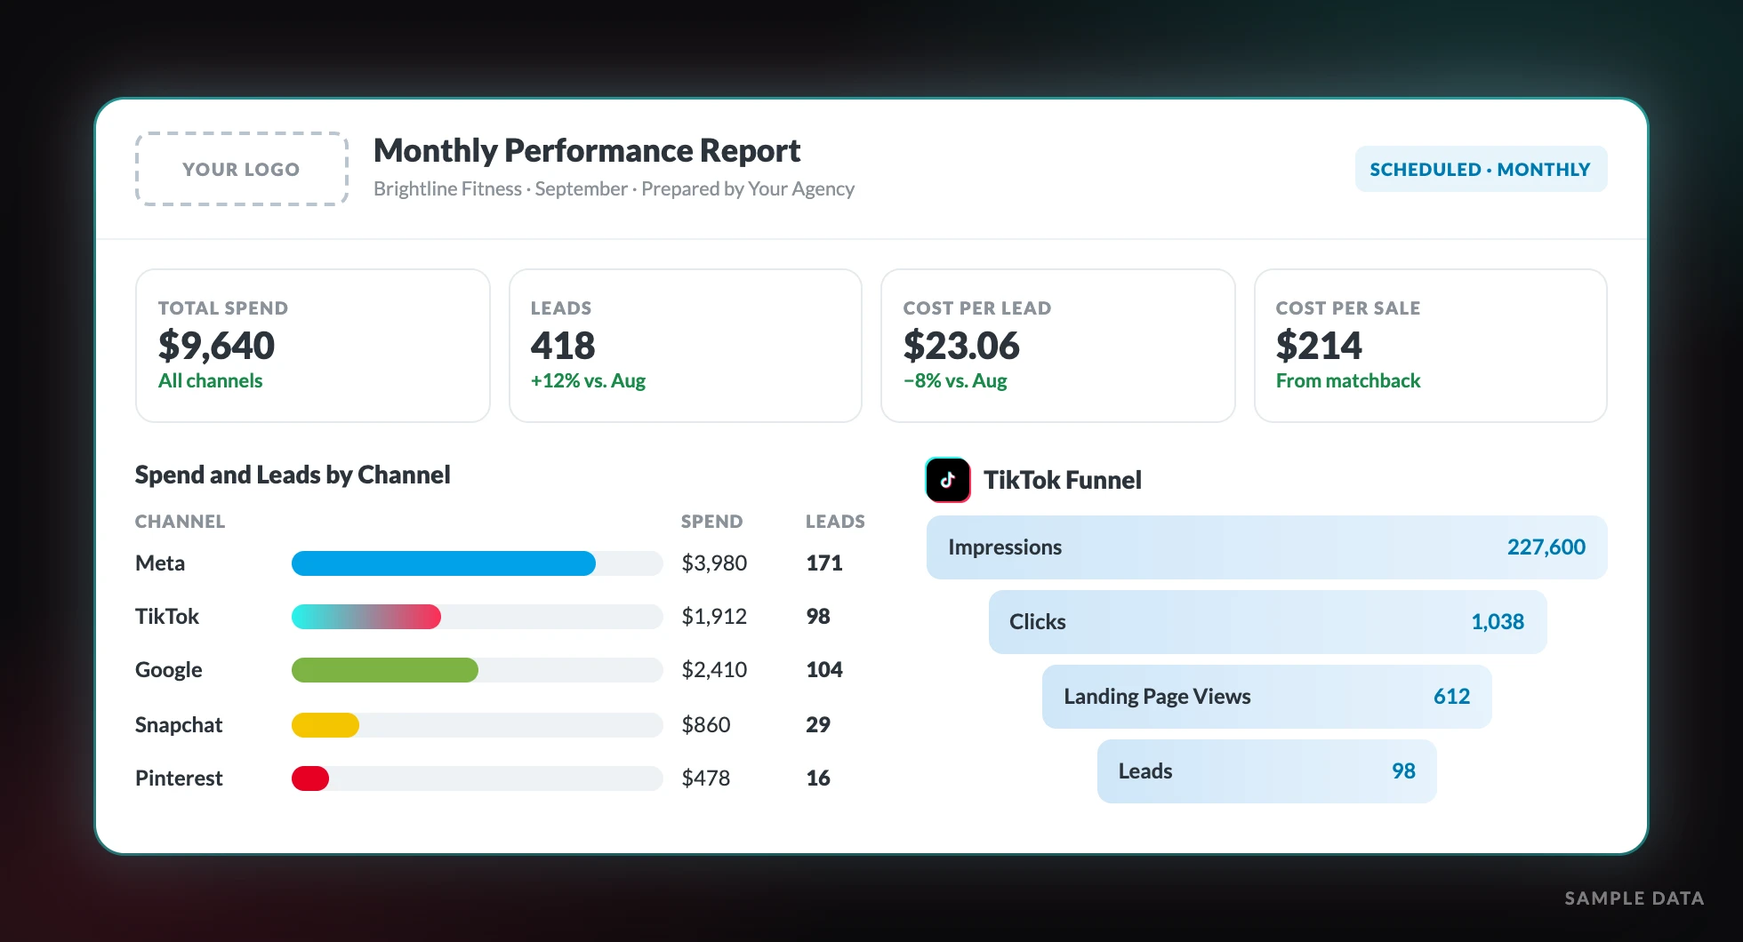Image resolution: width=1743 pixels, height=942 pixels.
Task: Click the +12% vs. Aug change text
Action: pyautogui.click(x=588, y=381)
